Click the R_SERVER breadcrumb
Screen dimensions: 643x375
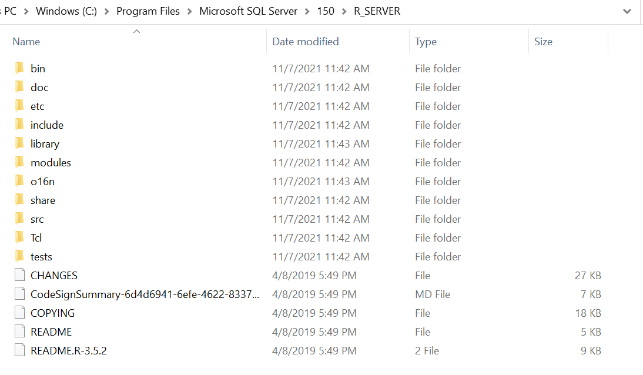click(x=377, y=11)
